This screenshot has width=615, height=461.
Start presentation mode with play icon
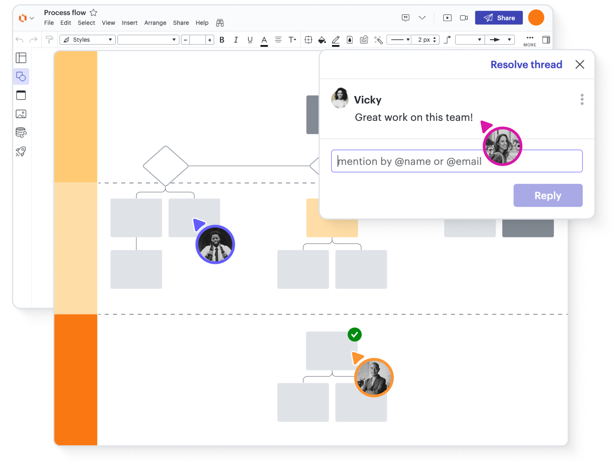pos(447,18)
